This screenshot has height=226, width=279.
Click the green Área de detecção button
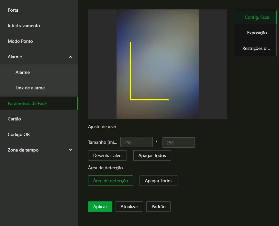point(110,181)
